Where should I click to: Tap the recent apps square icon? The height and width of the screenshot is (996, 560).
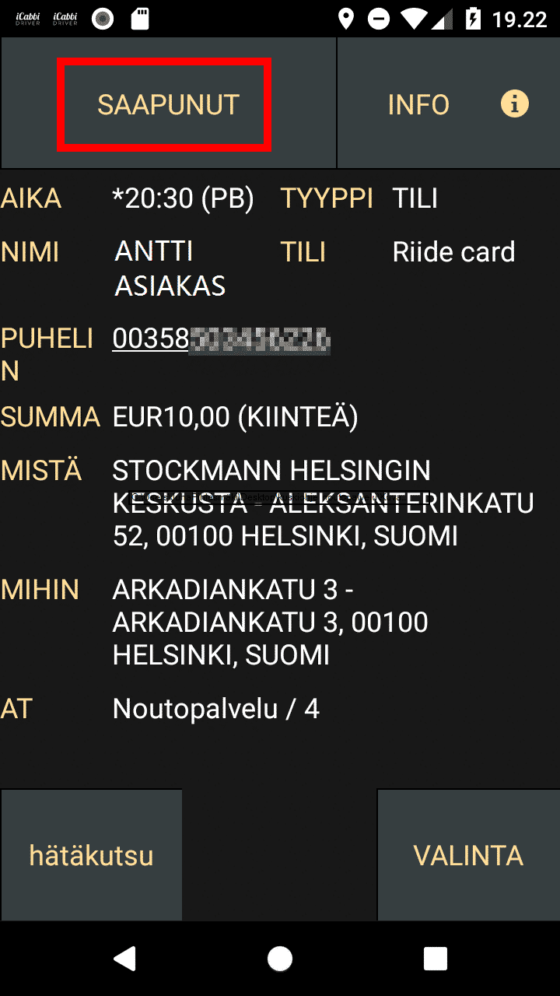[x=436, y=959]
